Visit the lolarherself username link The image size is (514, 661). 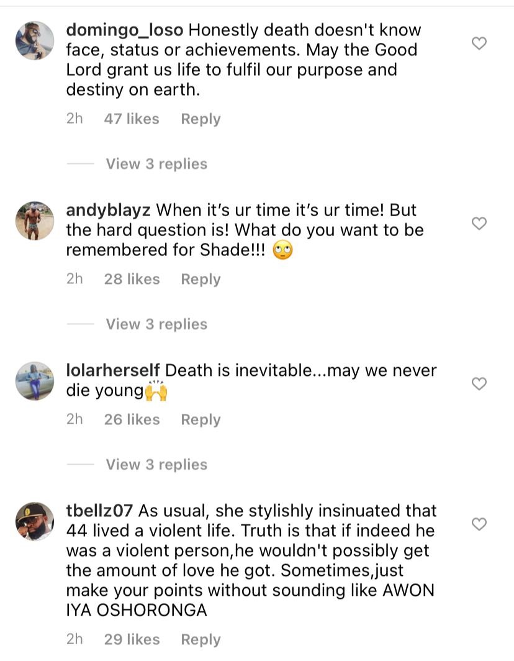point(114,370)
